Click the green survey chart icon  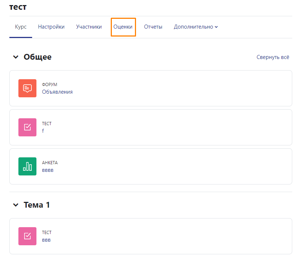(27, 166)
